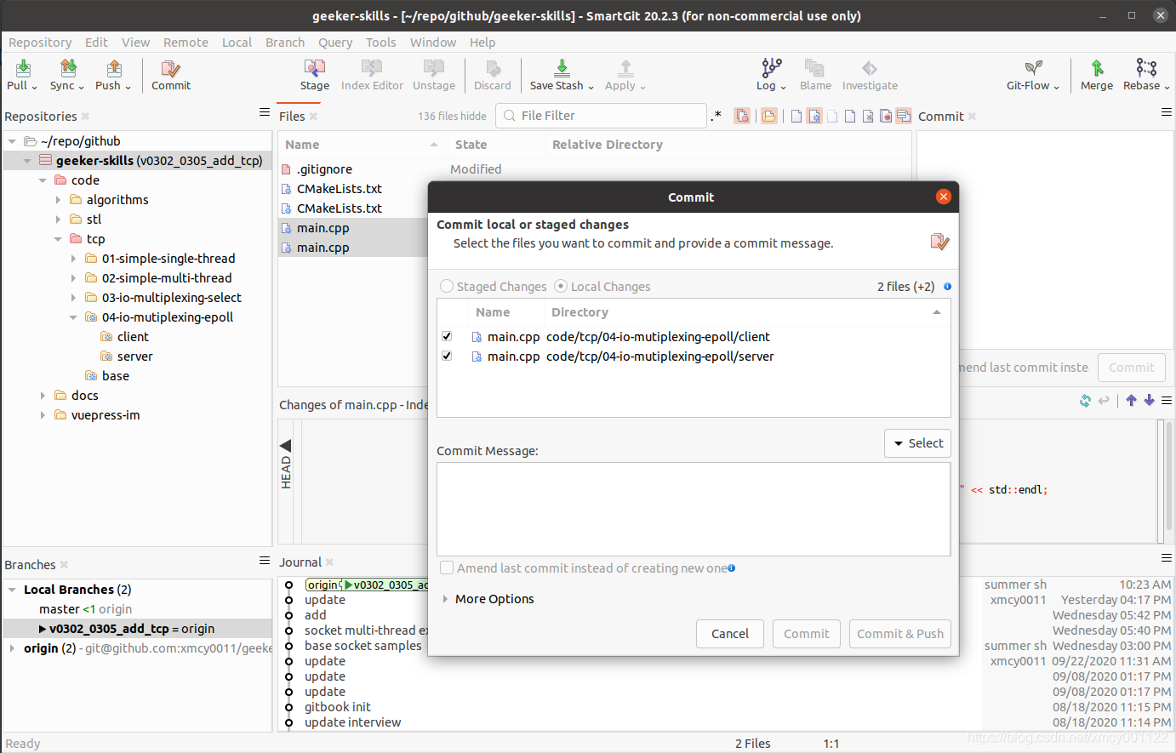This screenshot has height=753, width=1176.
Task: Click the File Filter search field
Action: 602,116
